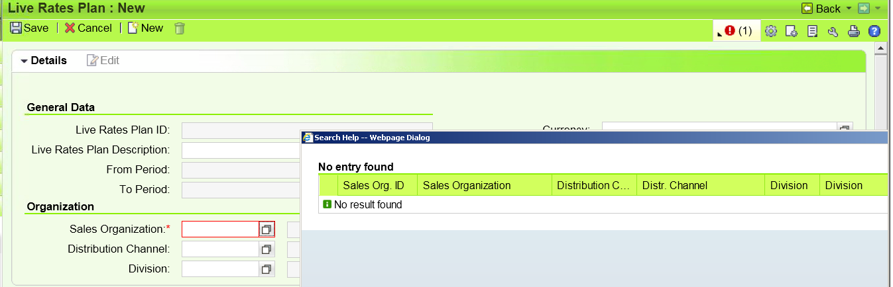Open the error message indicator (1)
Image resolution: width=893 pixels, height=287 pixels.
[738, 30]
